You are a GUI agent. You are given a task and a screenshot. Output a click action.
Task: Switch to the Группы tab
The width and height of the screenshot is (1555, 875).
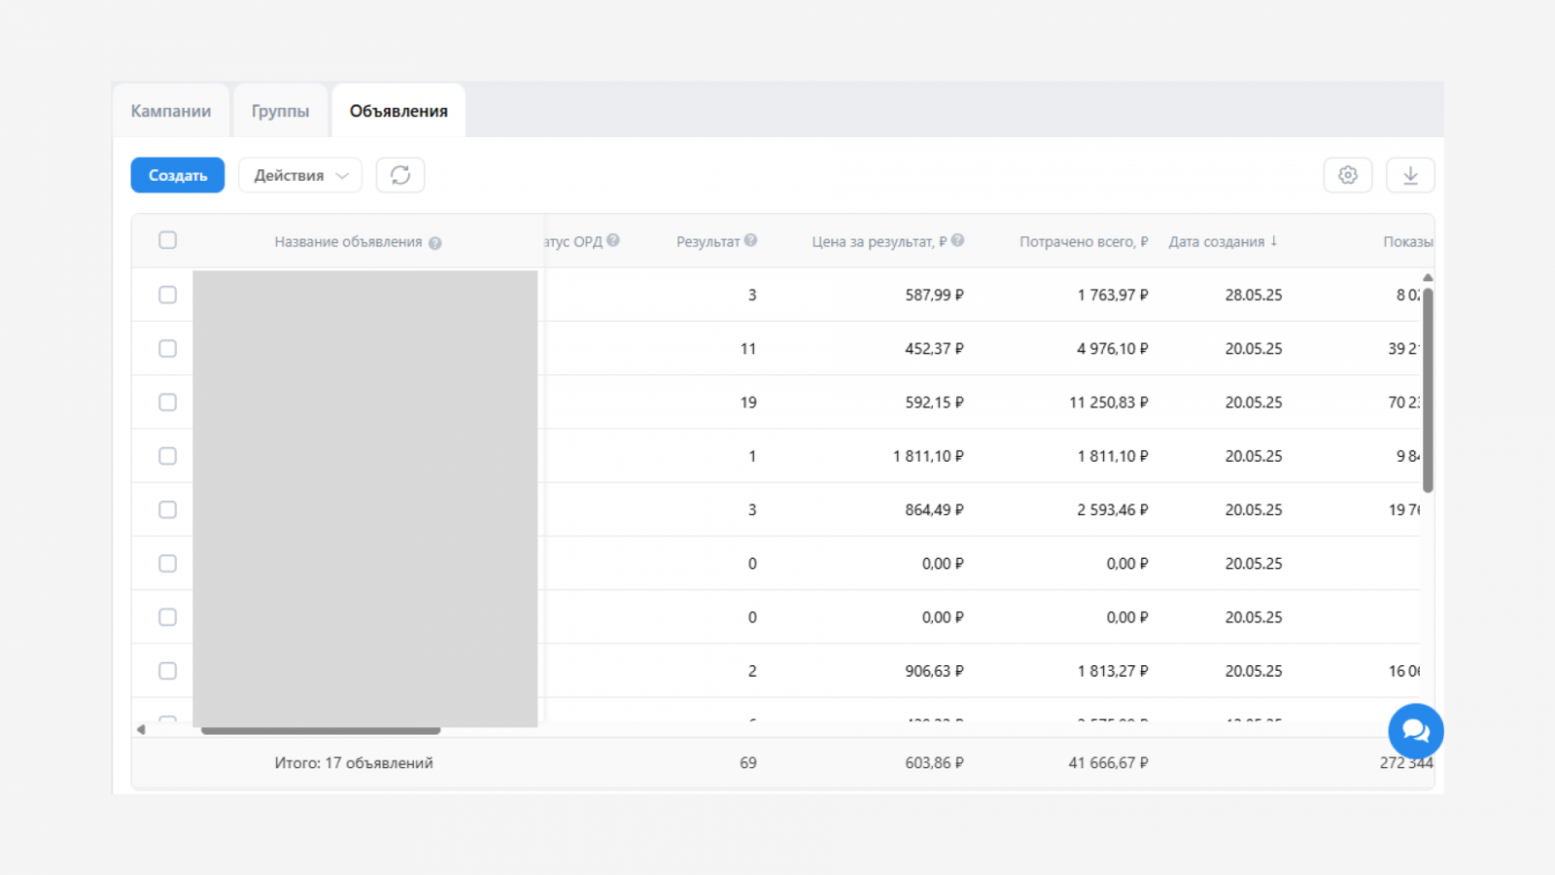[x=280, y=111]
